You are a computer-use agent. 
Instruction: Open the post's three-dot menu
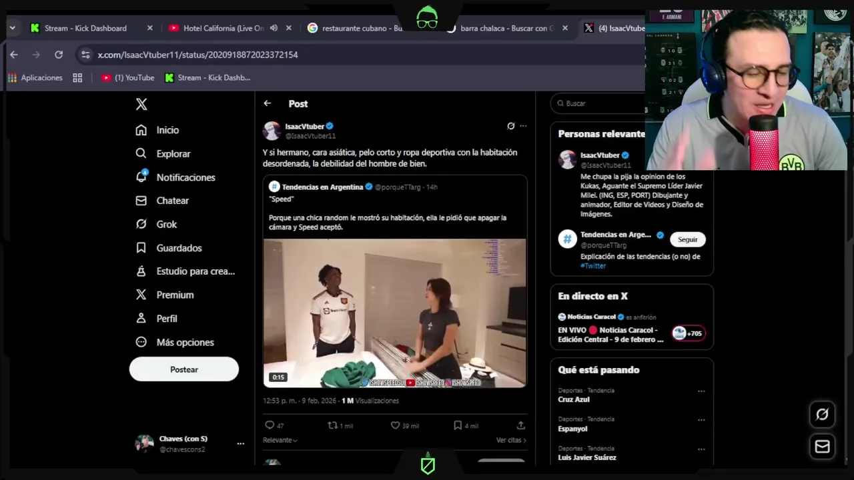click(523, 126)
